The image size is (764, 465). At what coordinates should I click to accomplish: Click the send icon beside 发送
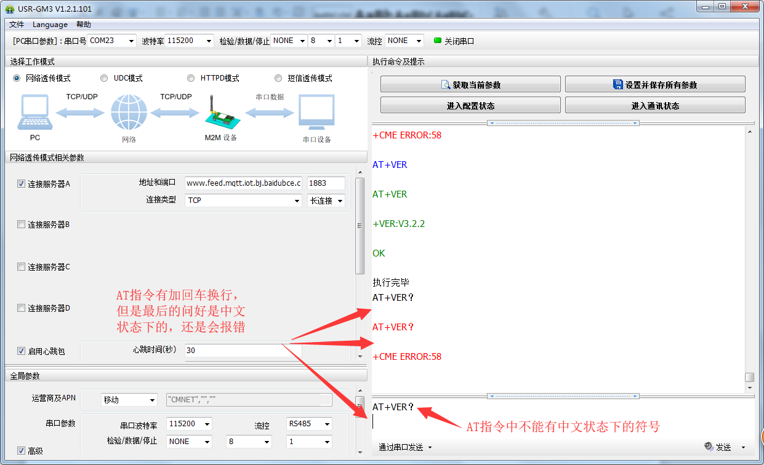[709, 447]
